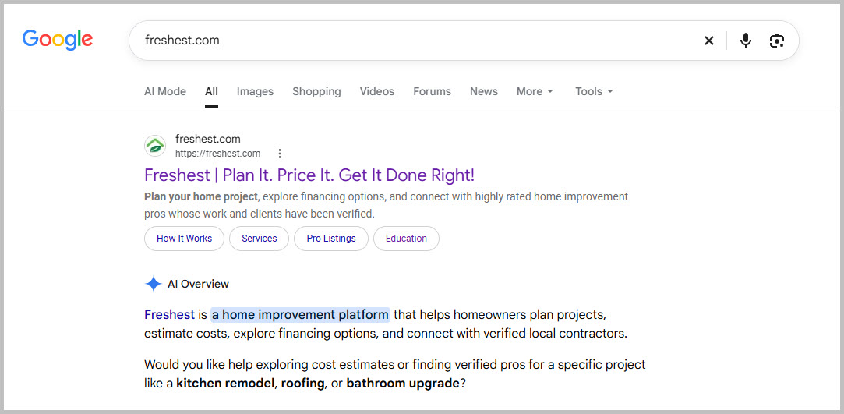Open Search by image camera icon
The height and width of the screenshot is (414, 844).
coord(777,41)
